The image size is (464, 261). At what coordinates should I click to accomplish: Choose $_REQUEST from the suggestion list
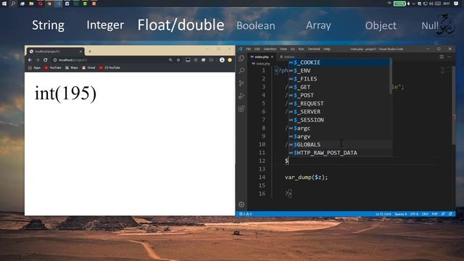[339, 104]
